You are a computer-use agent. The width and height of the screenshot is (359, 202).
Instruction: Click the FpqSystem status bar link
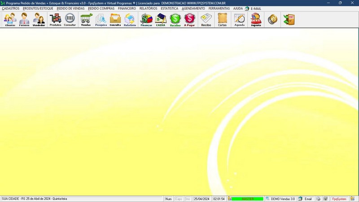[339, 199]
